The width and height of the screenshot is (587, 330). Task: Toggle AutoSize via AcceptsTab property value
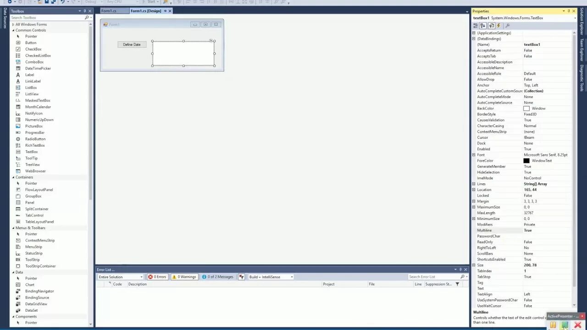(x=541, y=56)
